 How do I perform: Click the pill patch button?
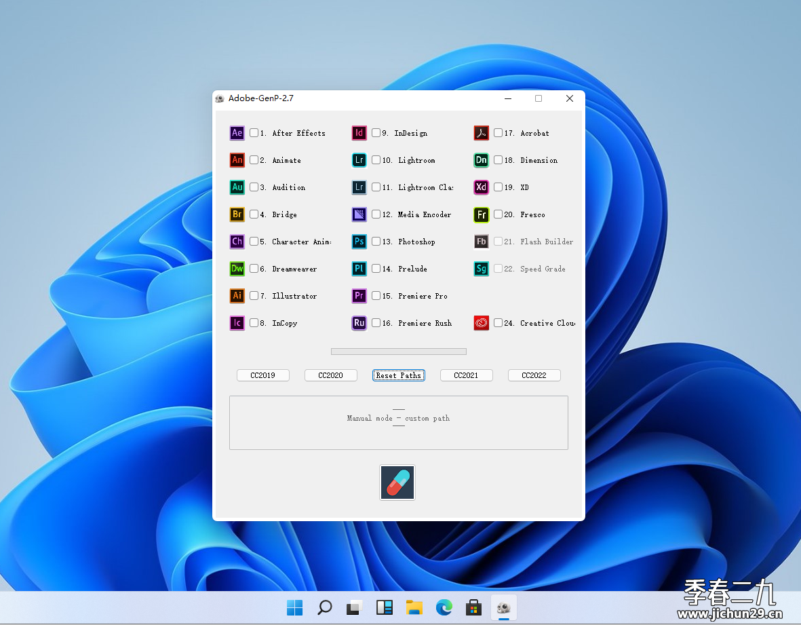coord(397,482)
